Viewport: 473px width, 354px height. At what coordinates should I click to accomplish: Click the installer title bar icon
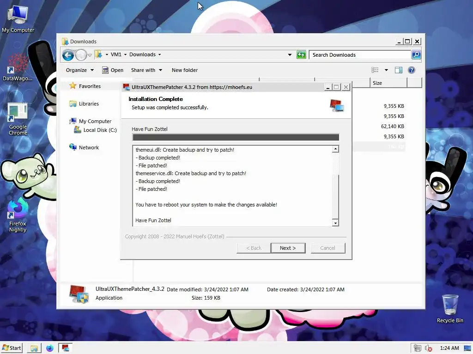click(x=126, y=87)
